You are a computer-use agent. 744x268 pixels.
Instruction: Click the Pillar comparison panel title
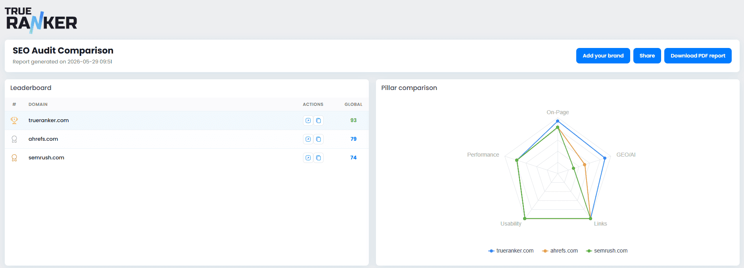409,88
